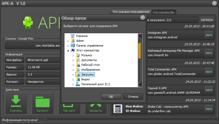Open INFO for Гадкий Я.APK
This screenshot has width=219, height=124.
pos(209,90)
